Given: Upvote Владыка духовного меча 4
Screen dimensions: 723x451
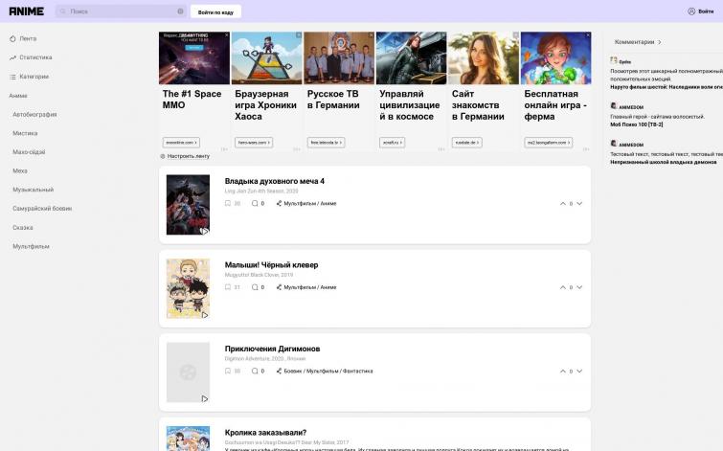Looking at the screenshot, I should (562, 203).
